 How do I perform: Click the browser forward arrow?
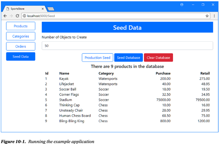[11, 16]
